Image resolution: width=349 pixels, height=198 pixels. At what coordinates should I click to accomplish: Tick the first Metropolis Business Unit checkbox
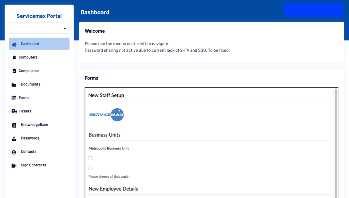[90, 158]
